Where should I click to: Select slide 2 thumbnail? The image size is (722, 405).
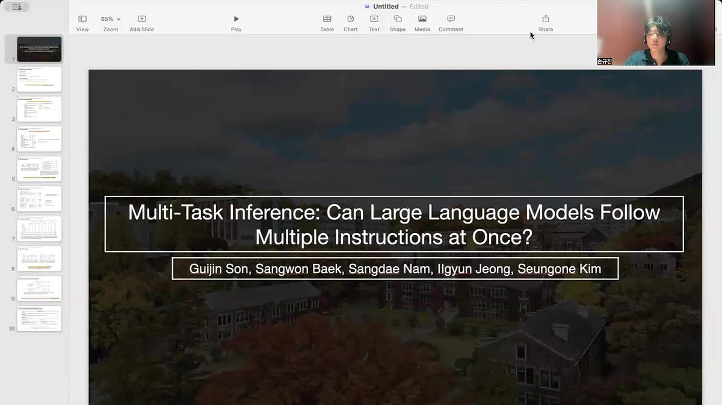click(39, 79)
